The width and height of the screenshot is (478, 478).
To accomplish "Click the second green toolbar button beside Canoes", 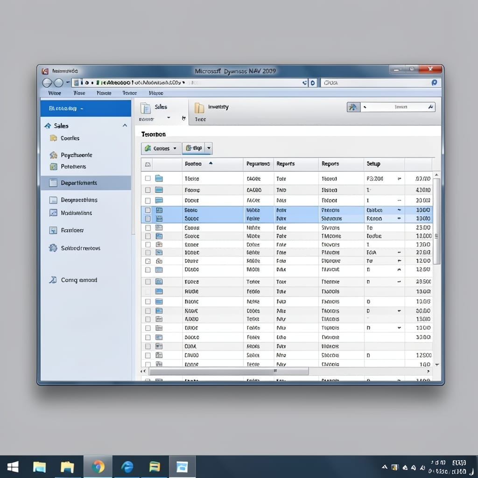I will point(194,148).
